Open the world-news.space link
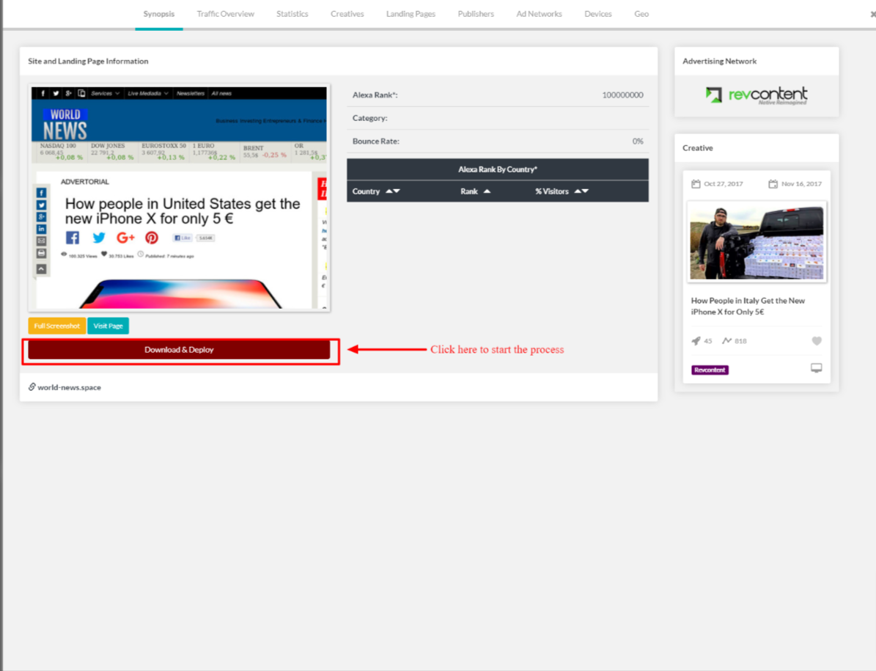Image resolution: width=876 pixels, height=671 pixels. pos(70,387)
